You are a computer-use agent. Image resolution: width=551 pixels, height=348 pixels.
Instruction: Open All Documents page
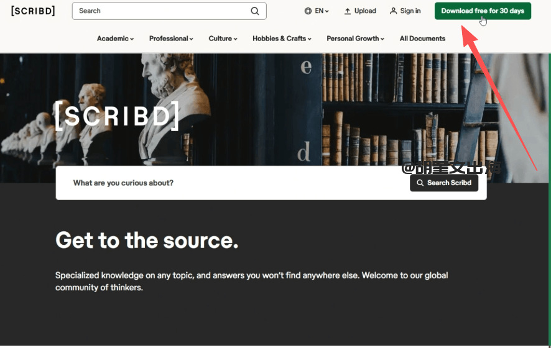coord(422,39)
